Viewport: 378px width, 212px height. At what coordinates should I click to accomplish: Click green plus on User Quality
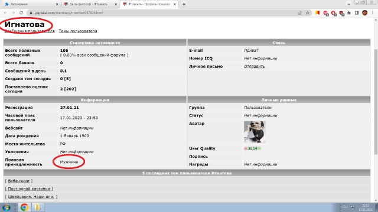[x=259, y=148]
